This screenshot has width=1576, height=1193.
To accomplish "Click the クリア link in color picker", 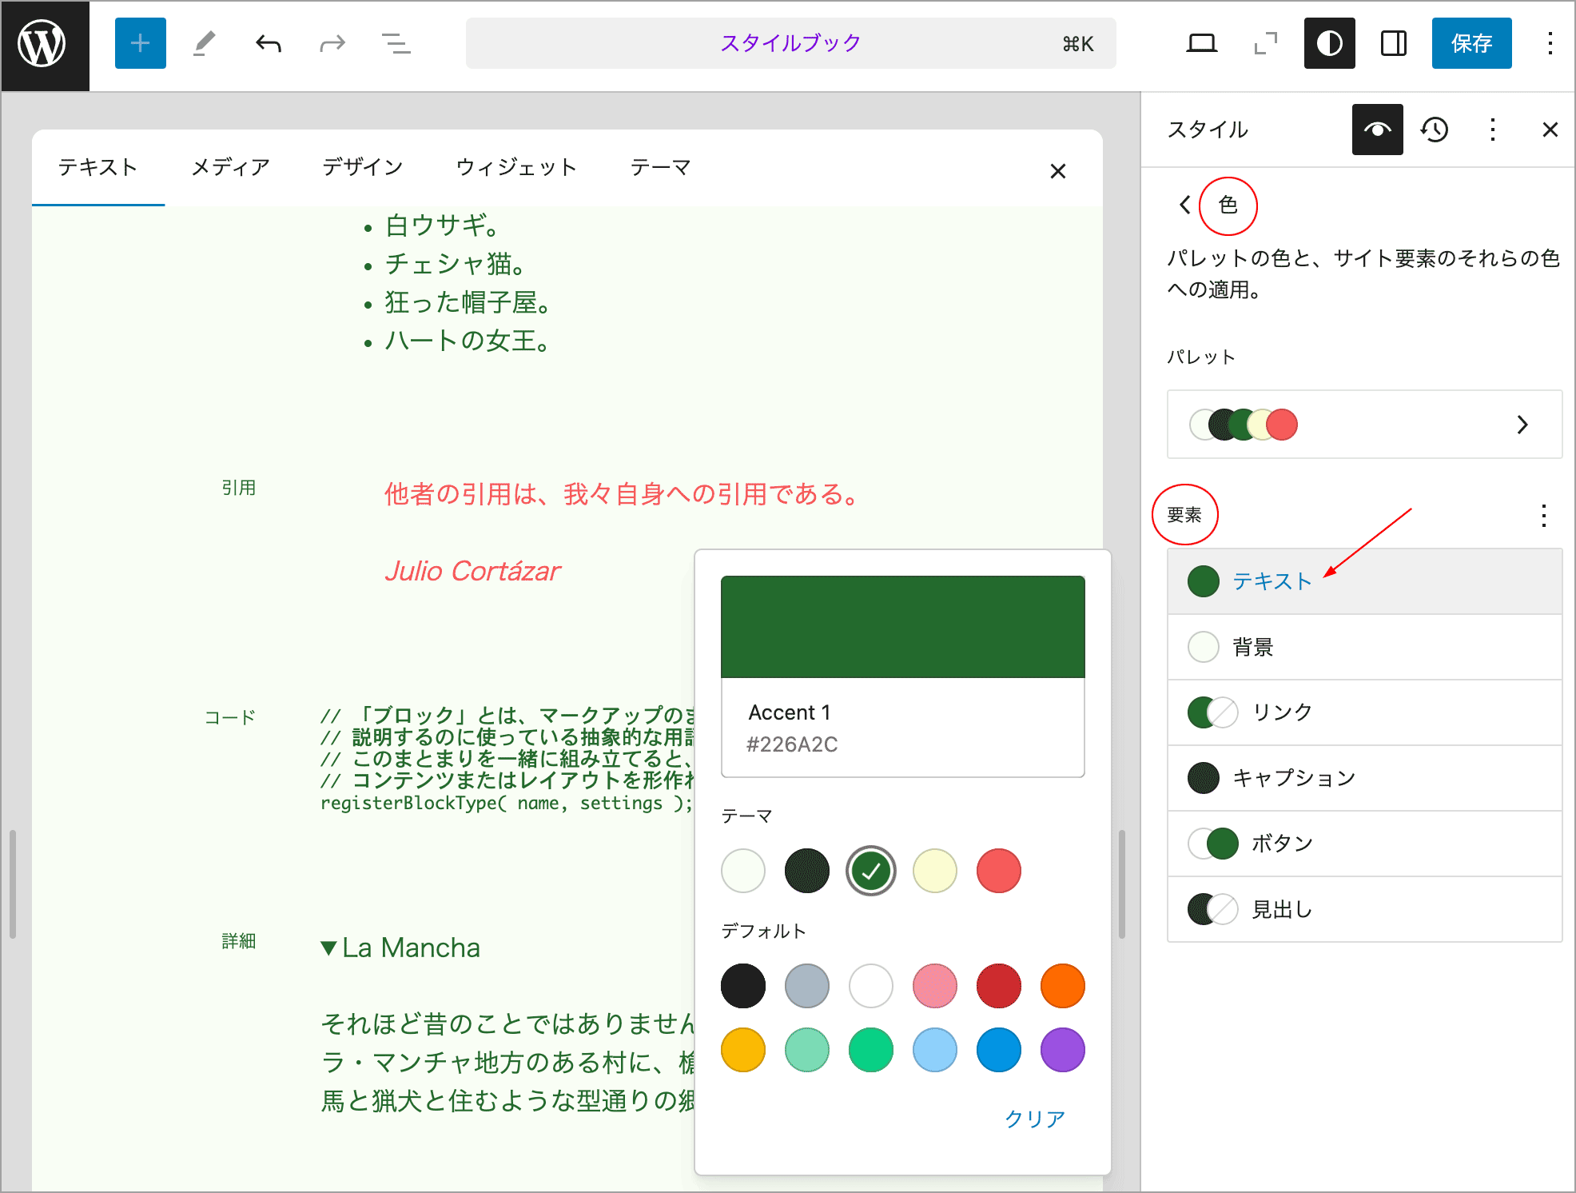I will [x=1034, y=1118].
